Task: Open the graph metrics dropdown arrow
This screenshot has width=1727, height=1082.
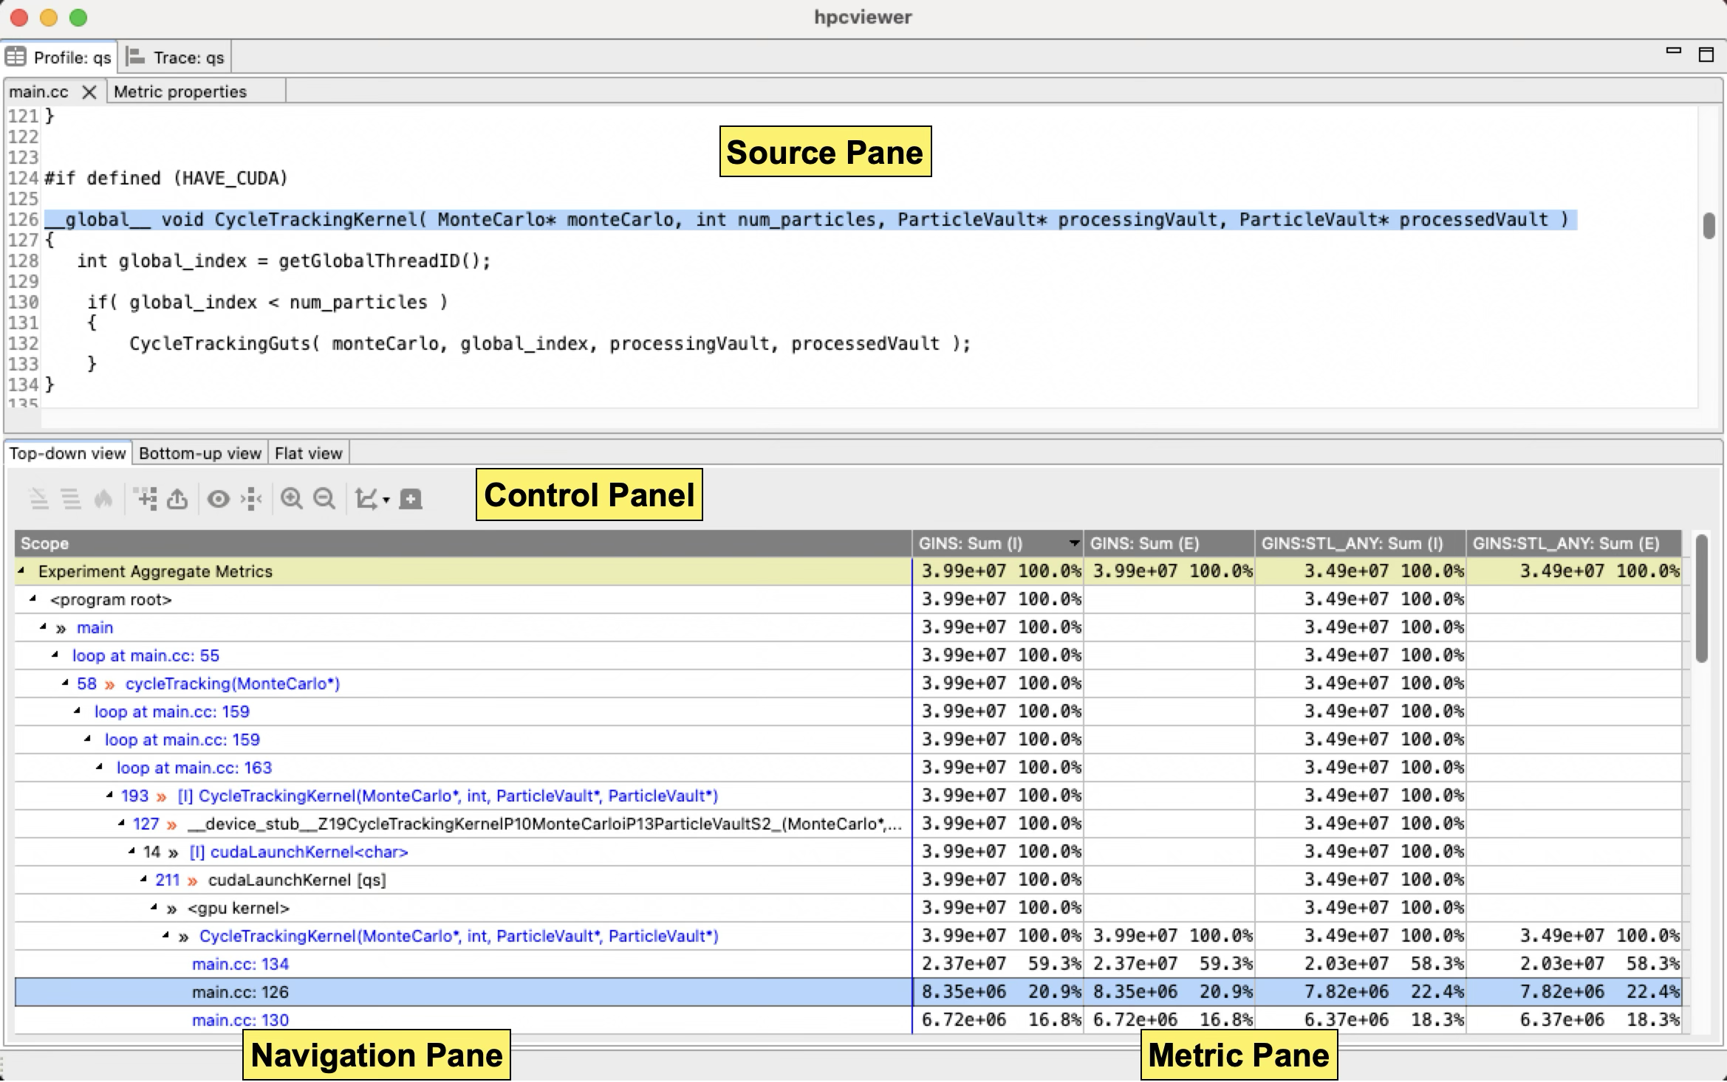Action: click(x=386, y=500)
